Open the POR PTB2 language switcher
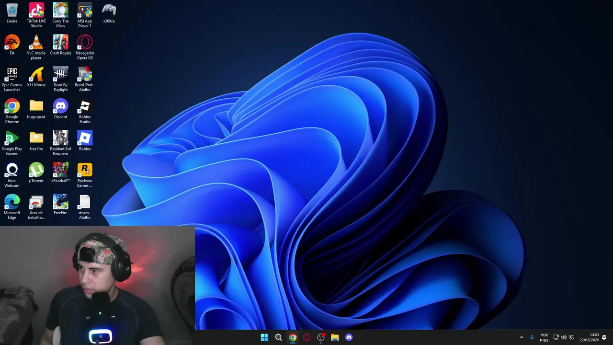 pos(544,337)
